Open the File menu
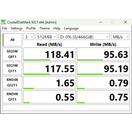Screen dimensions: 132x132 pyautogui.click(x=5, y=28)
